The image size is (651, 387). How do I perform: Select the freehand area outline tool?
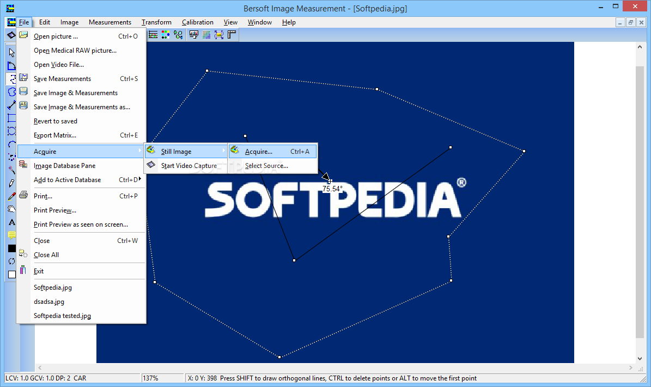11,91
